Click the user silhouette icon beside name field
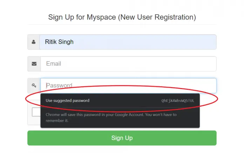 point(34,42)
